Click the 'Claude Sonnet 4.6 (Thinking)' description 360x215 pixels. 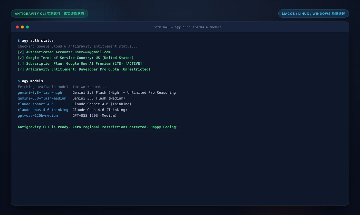click(x=102, y=104)
